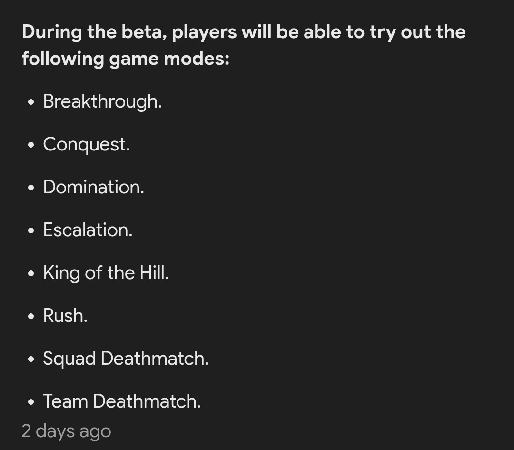Click the 'following game modes:' text line
The width and height of the screenshot is (514, 450).
coord(126,59)
